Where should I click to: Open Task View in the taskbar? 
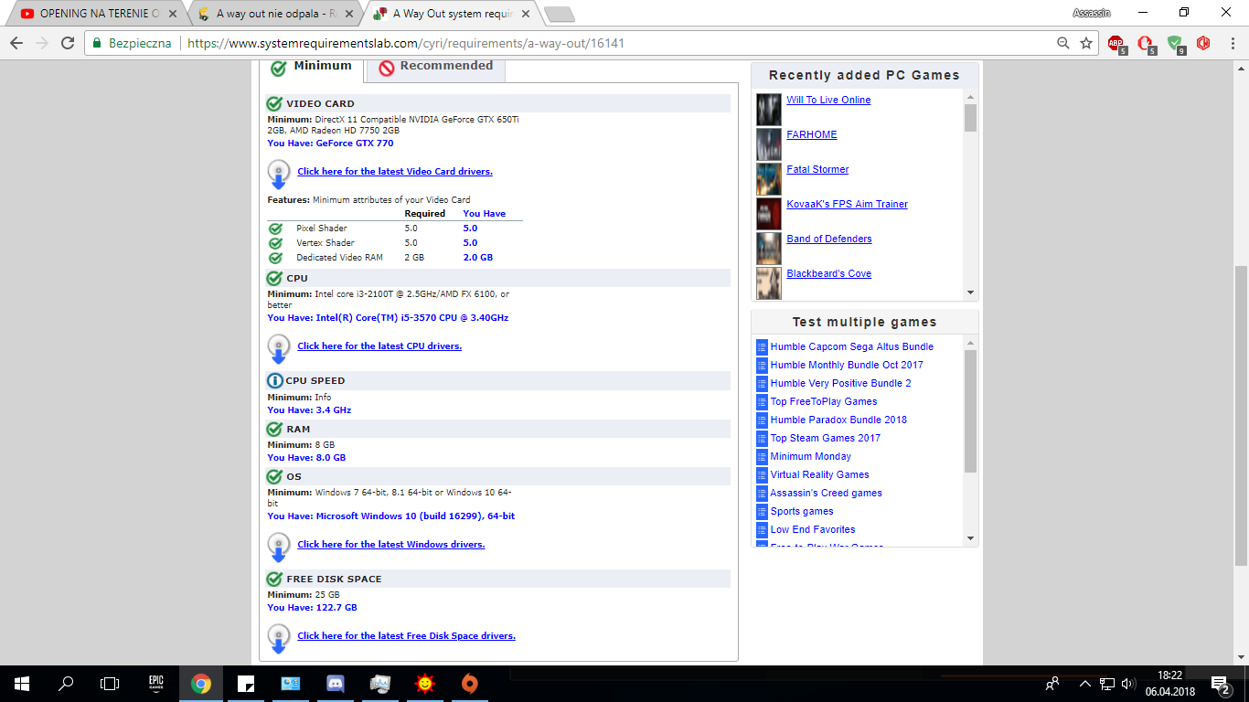point(110,683)
